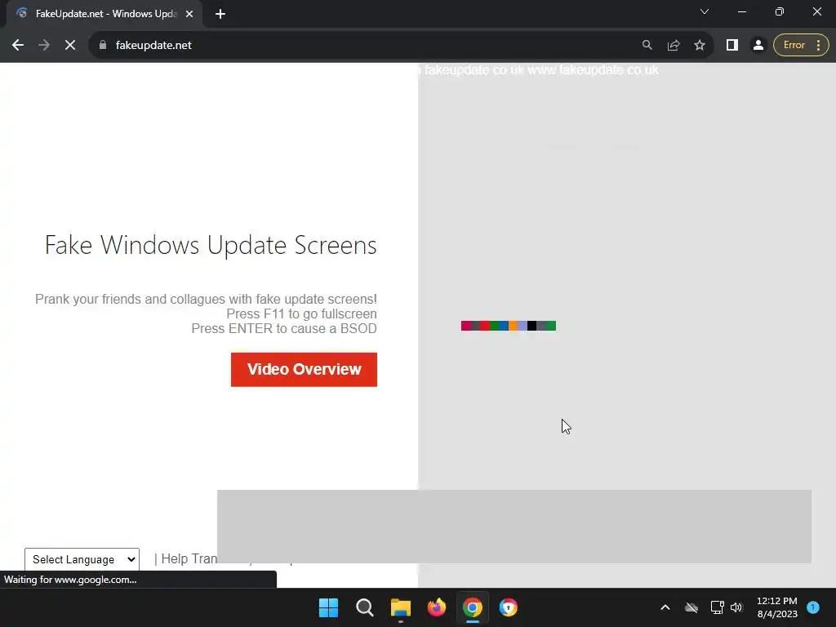Close the FakeUpdate.net tab
This screenshot has width=836, height=627.
tap(189, 14)
